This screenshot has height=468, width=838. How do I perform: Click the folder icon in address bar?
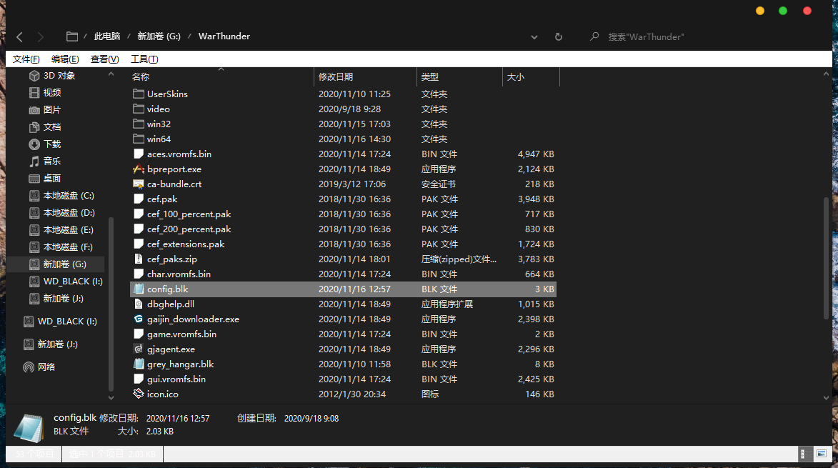click(x=72, y=36)
